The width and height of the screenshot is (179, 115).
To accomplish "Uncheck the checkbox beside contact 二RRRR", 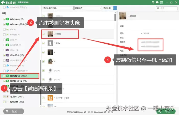I will coord(43,34).
